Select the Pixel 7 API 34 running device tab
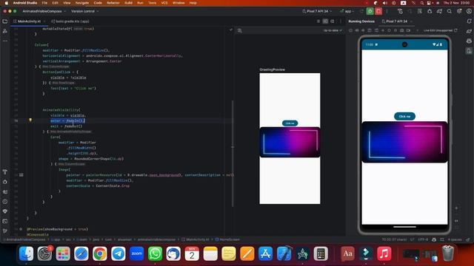The width and height of the screenshot is (474, 266). coord(396,21)
